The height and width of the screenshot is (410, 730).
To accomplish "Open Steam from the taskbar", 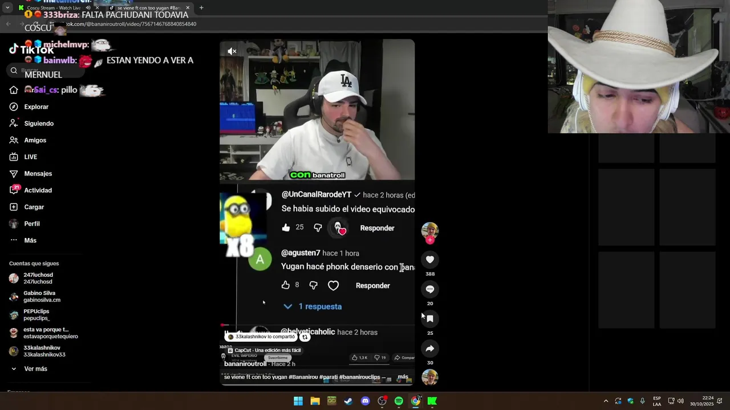I will [348, 401].
